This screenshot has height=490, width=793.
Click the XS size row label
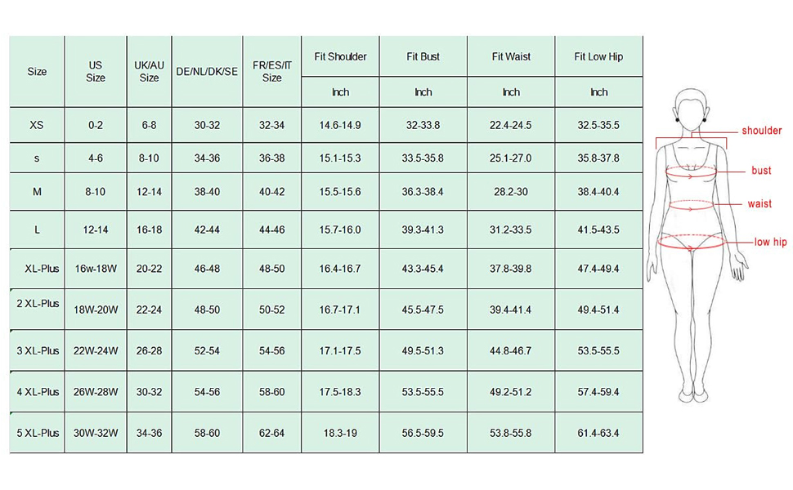pos(37,125)
